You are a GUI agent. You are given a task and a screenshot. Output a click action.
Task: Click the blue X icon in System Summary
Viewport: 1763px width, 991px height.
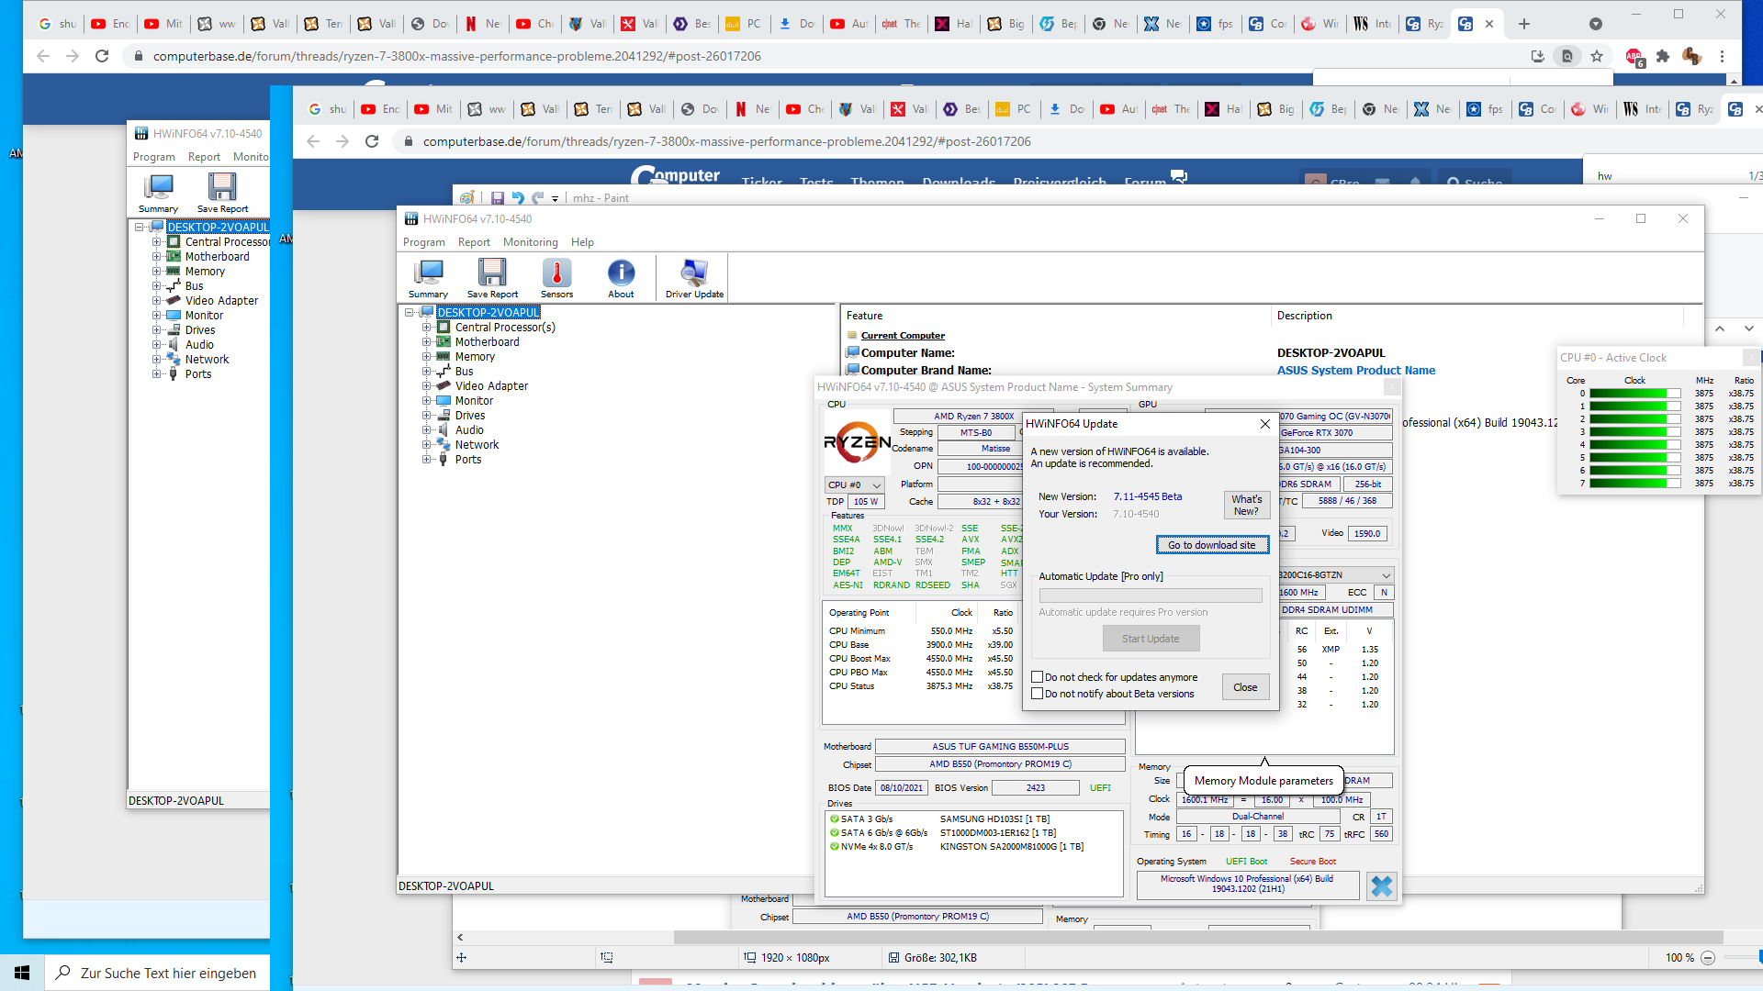[1381, 885]
